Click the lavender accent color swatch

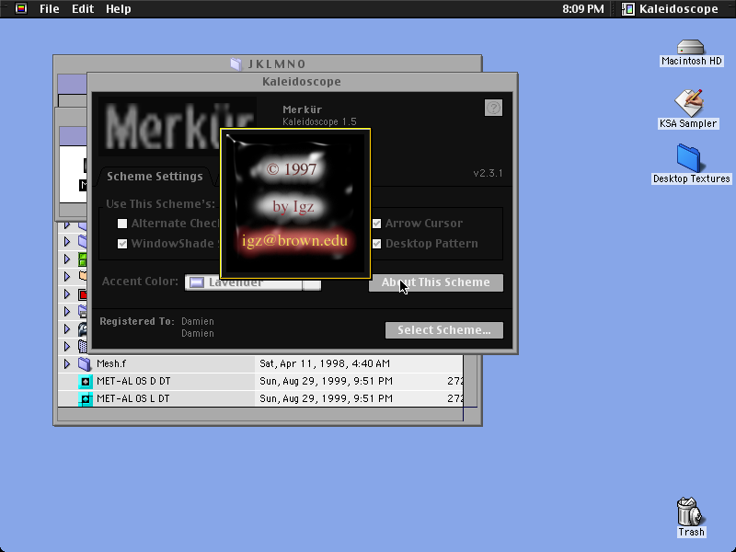click(x=196, y=282)
